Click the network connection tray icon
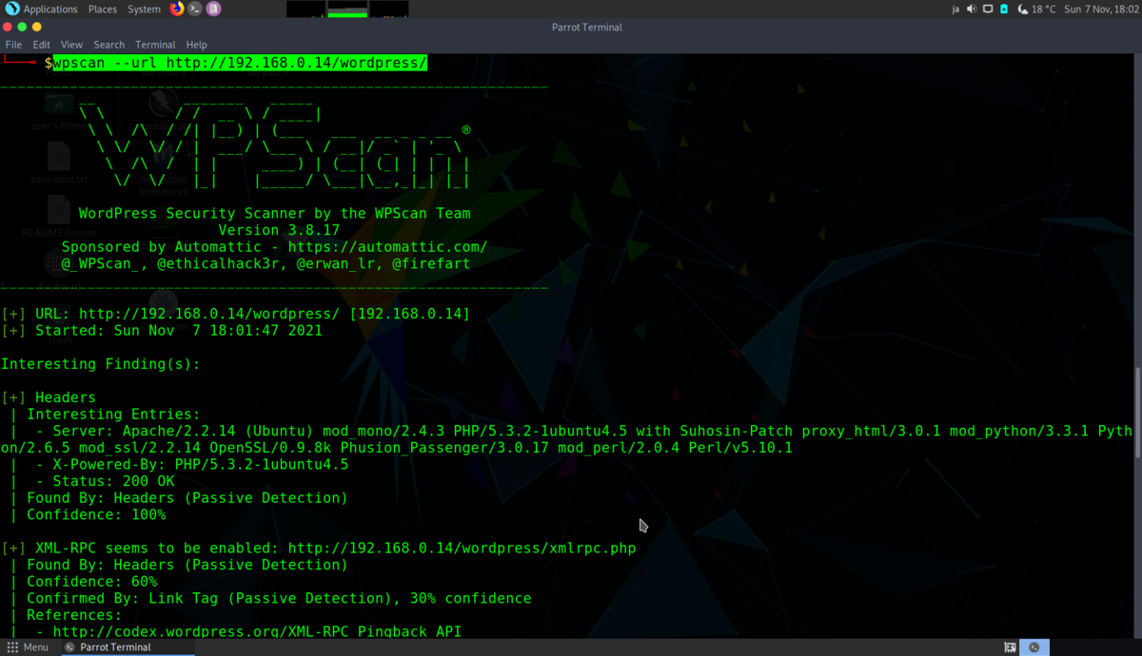The image size is (1142, 656). (x=988, y=9)
